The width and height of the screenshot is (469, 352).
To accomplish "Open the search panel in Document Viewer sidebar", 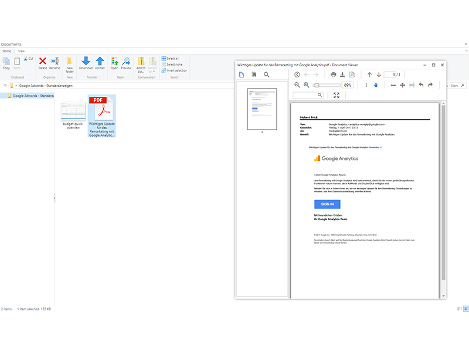I will 267,75.
